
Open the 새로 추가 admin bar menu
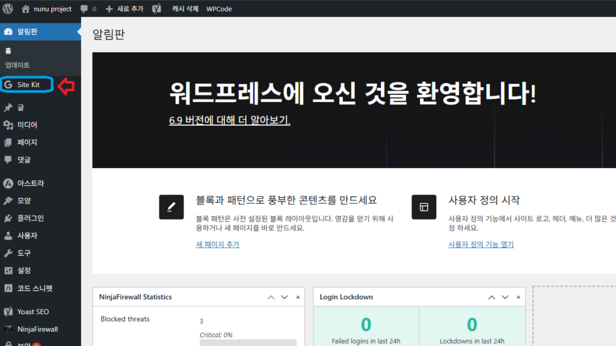coord(125,9)
